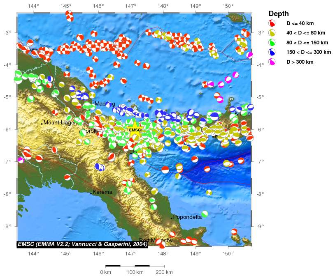This screenshot has height=278, width=335.
Task: Click the magenta D > 300 km legend icon
Action: pos(272,62)
